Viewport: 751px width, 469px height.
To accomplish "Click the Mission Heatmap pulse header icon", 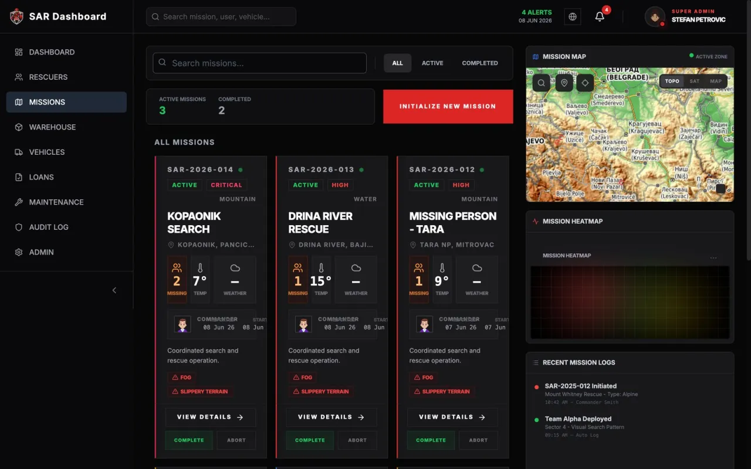I will pyautogui.click(x=535, y=222).
